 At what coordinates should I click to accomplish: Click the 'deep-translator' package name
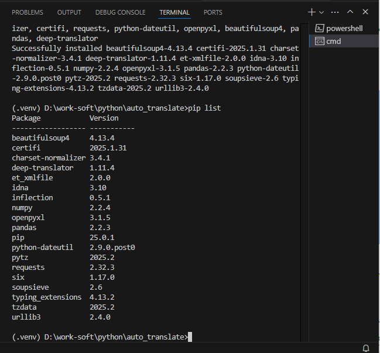[42, 167]
